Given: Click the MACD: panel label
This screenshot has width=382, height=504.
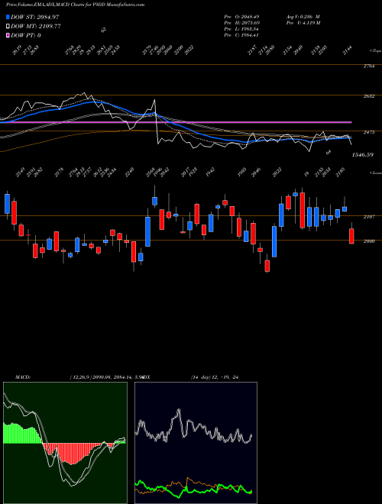Looking at the screenshot, I should (x=23, y=377).
